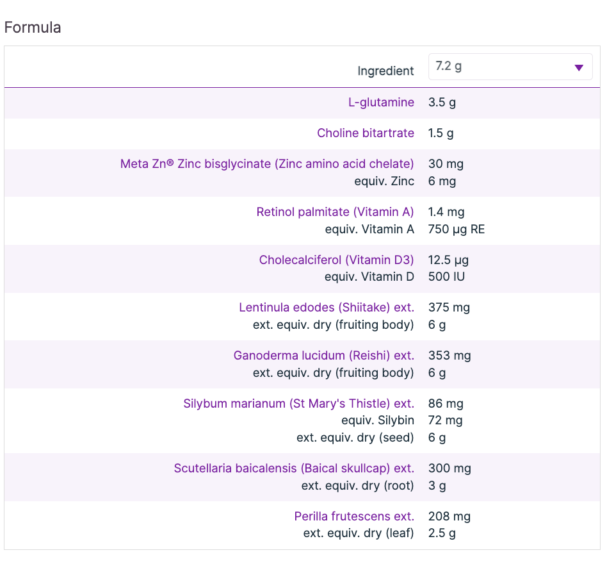Click the 500 IU Vitamin D value
Image resolution: width=607 pixels, height=582 pixels.
(x=446, y=277)
